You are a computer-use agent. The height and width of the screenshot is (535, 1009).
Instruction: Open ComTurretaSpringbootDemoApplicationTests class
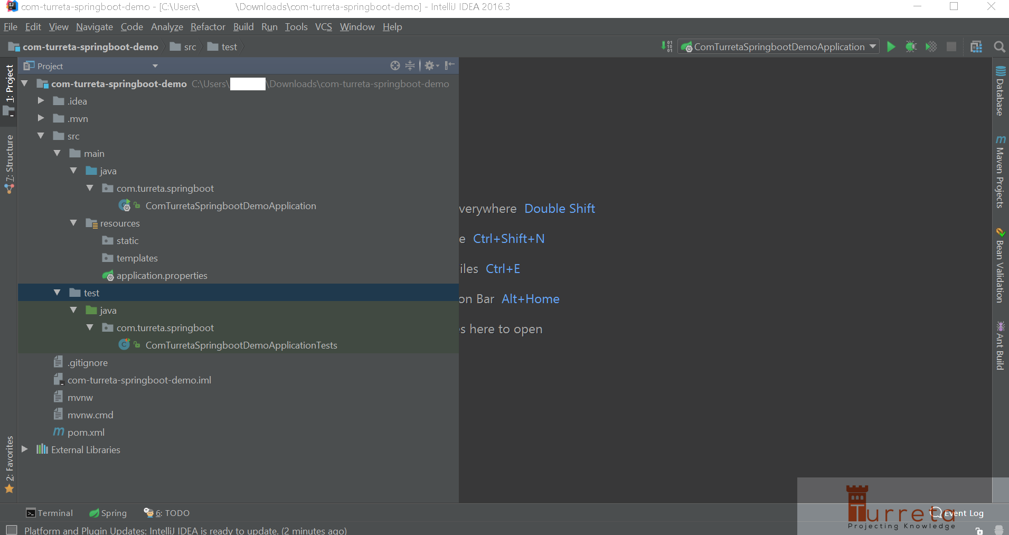point(241,345)
